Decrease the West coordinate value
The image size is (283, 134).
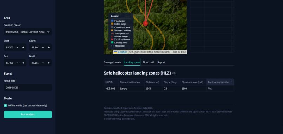coord(17,47)
